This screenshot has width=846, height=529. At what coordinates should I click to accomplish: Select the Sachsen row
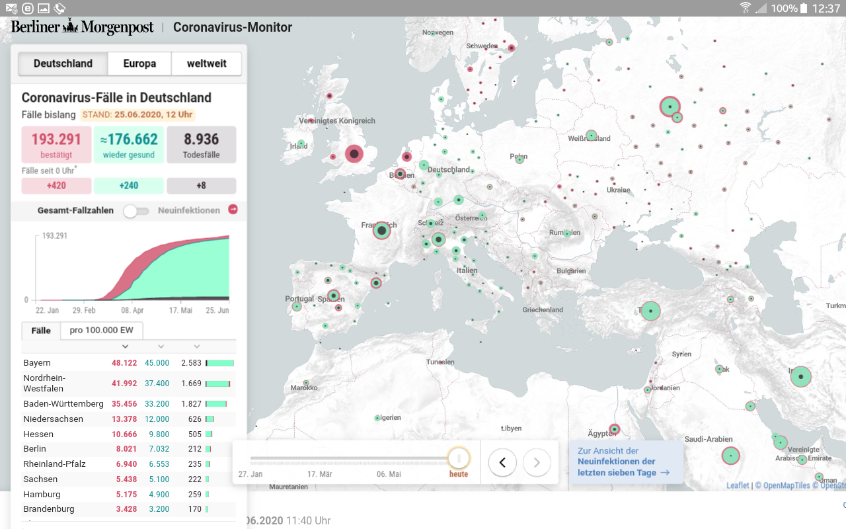[x=129, y=479]
